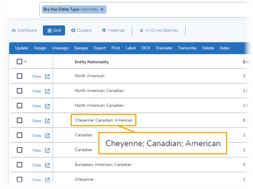Select the North American cell text

(89, 76)
